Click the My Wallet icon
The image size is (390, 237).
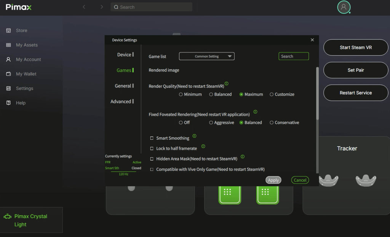pyautogui.click(x=8, y=74)
